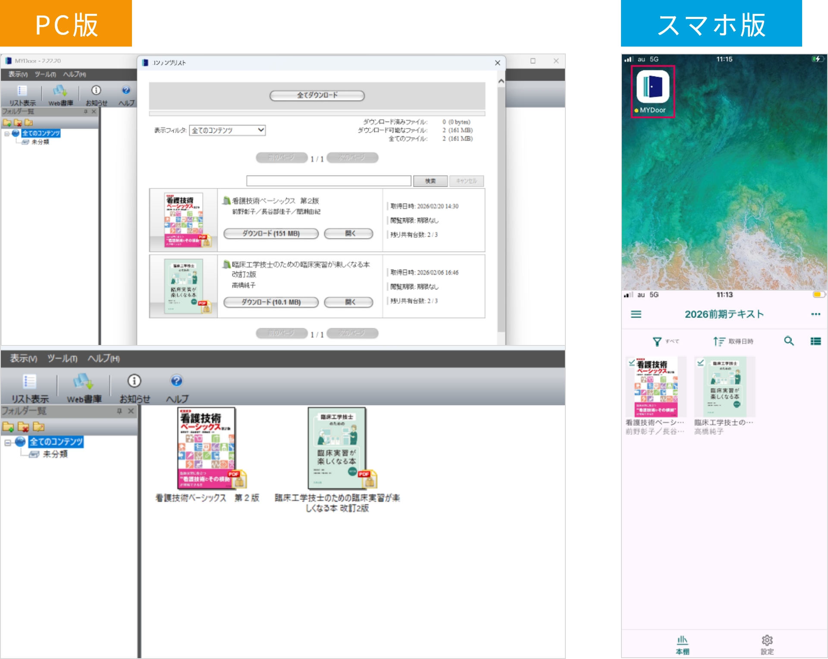The image size is (828, 659).
Task: Open ヘルプ(H) menu in lower menu bar
Action: [103, 358]
